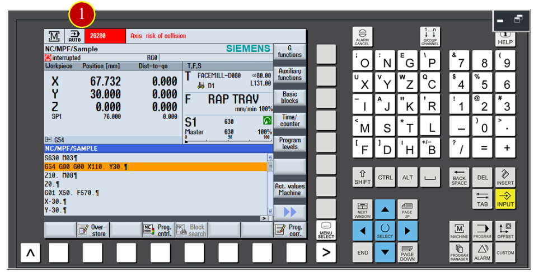Click the BACKSPACE key

point(459,177)
